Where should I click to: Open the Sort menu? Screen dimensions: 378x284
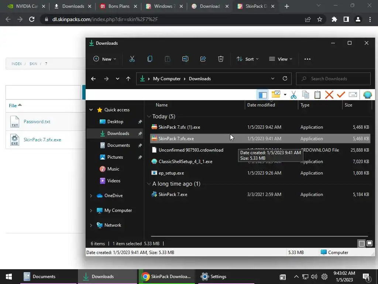coord(247,59)
